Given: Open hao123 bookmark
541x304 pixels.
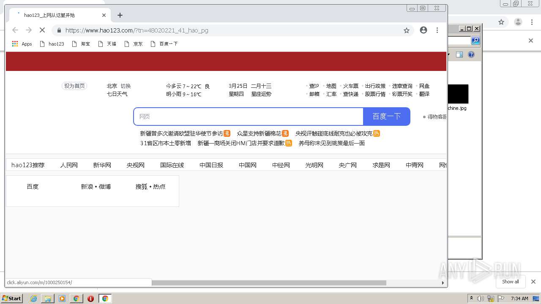Looking at the screenshot, I should click(x=52, y=44).
